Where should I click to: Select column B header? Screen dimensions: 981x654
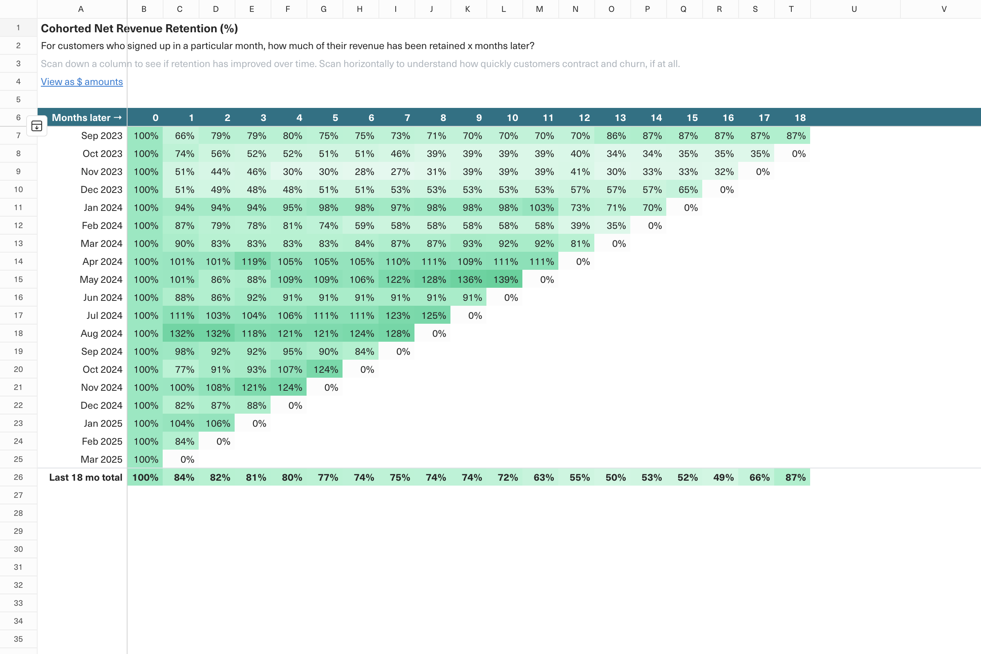click(145, 9)
